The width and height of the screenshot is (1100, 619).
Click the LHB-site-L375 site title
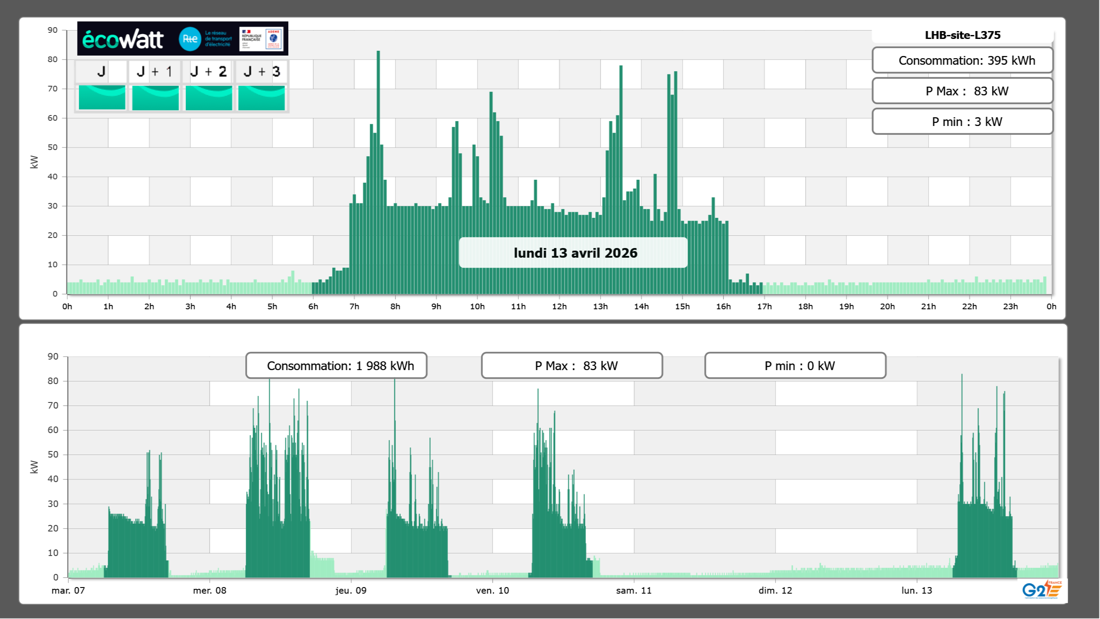[x=962, y=35]
